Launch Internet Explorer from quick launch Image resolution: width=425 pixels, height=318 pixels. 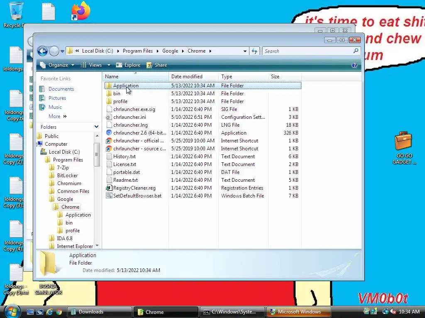[49, 312]
